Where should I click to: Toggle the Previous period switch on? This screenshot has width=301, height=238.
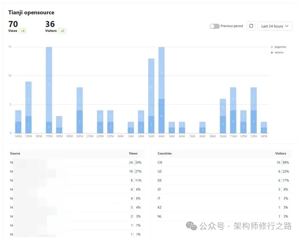point(214,26)
